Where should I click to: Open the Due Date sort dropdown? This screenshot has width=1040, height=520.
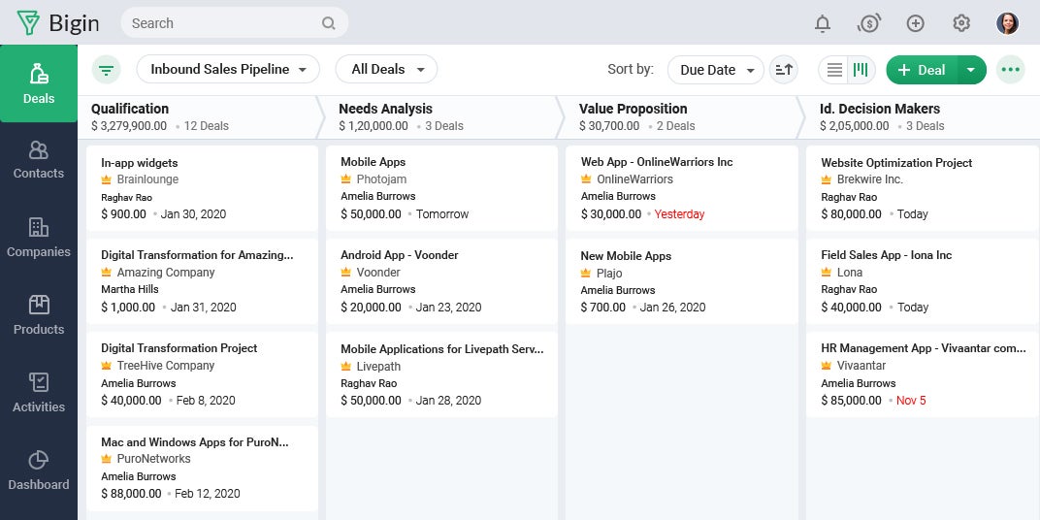coord(716,70)
